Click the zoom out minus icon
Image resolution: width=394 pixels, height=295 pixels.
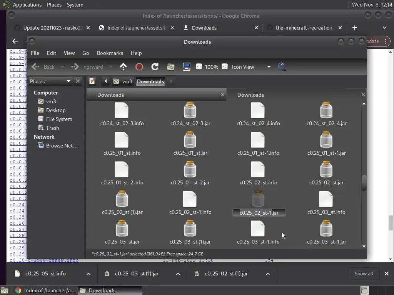(199, 66)
